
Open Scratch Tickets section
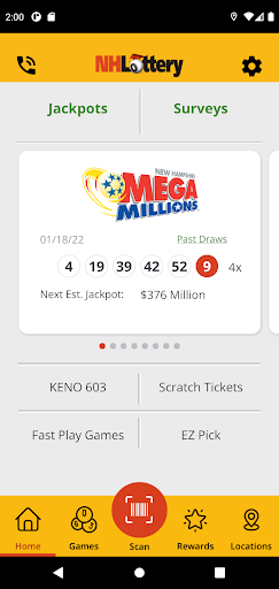(x=201, y=388)
